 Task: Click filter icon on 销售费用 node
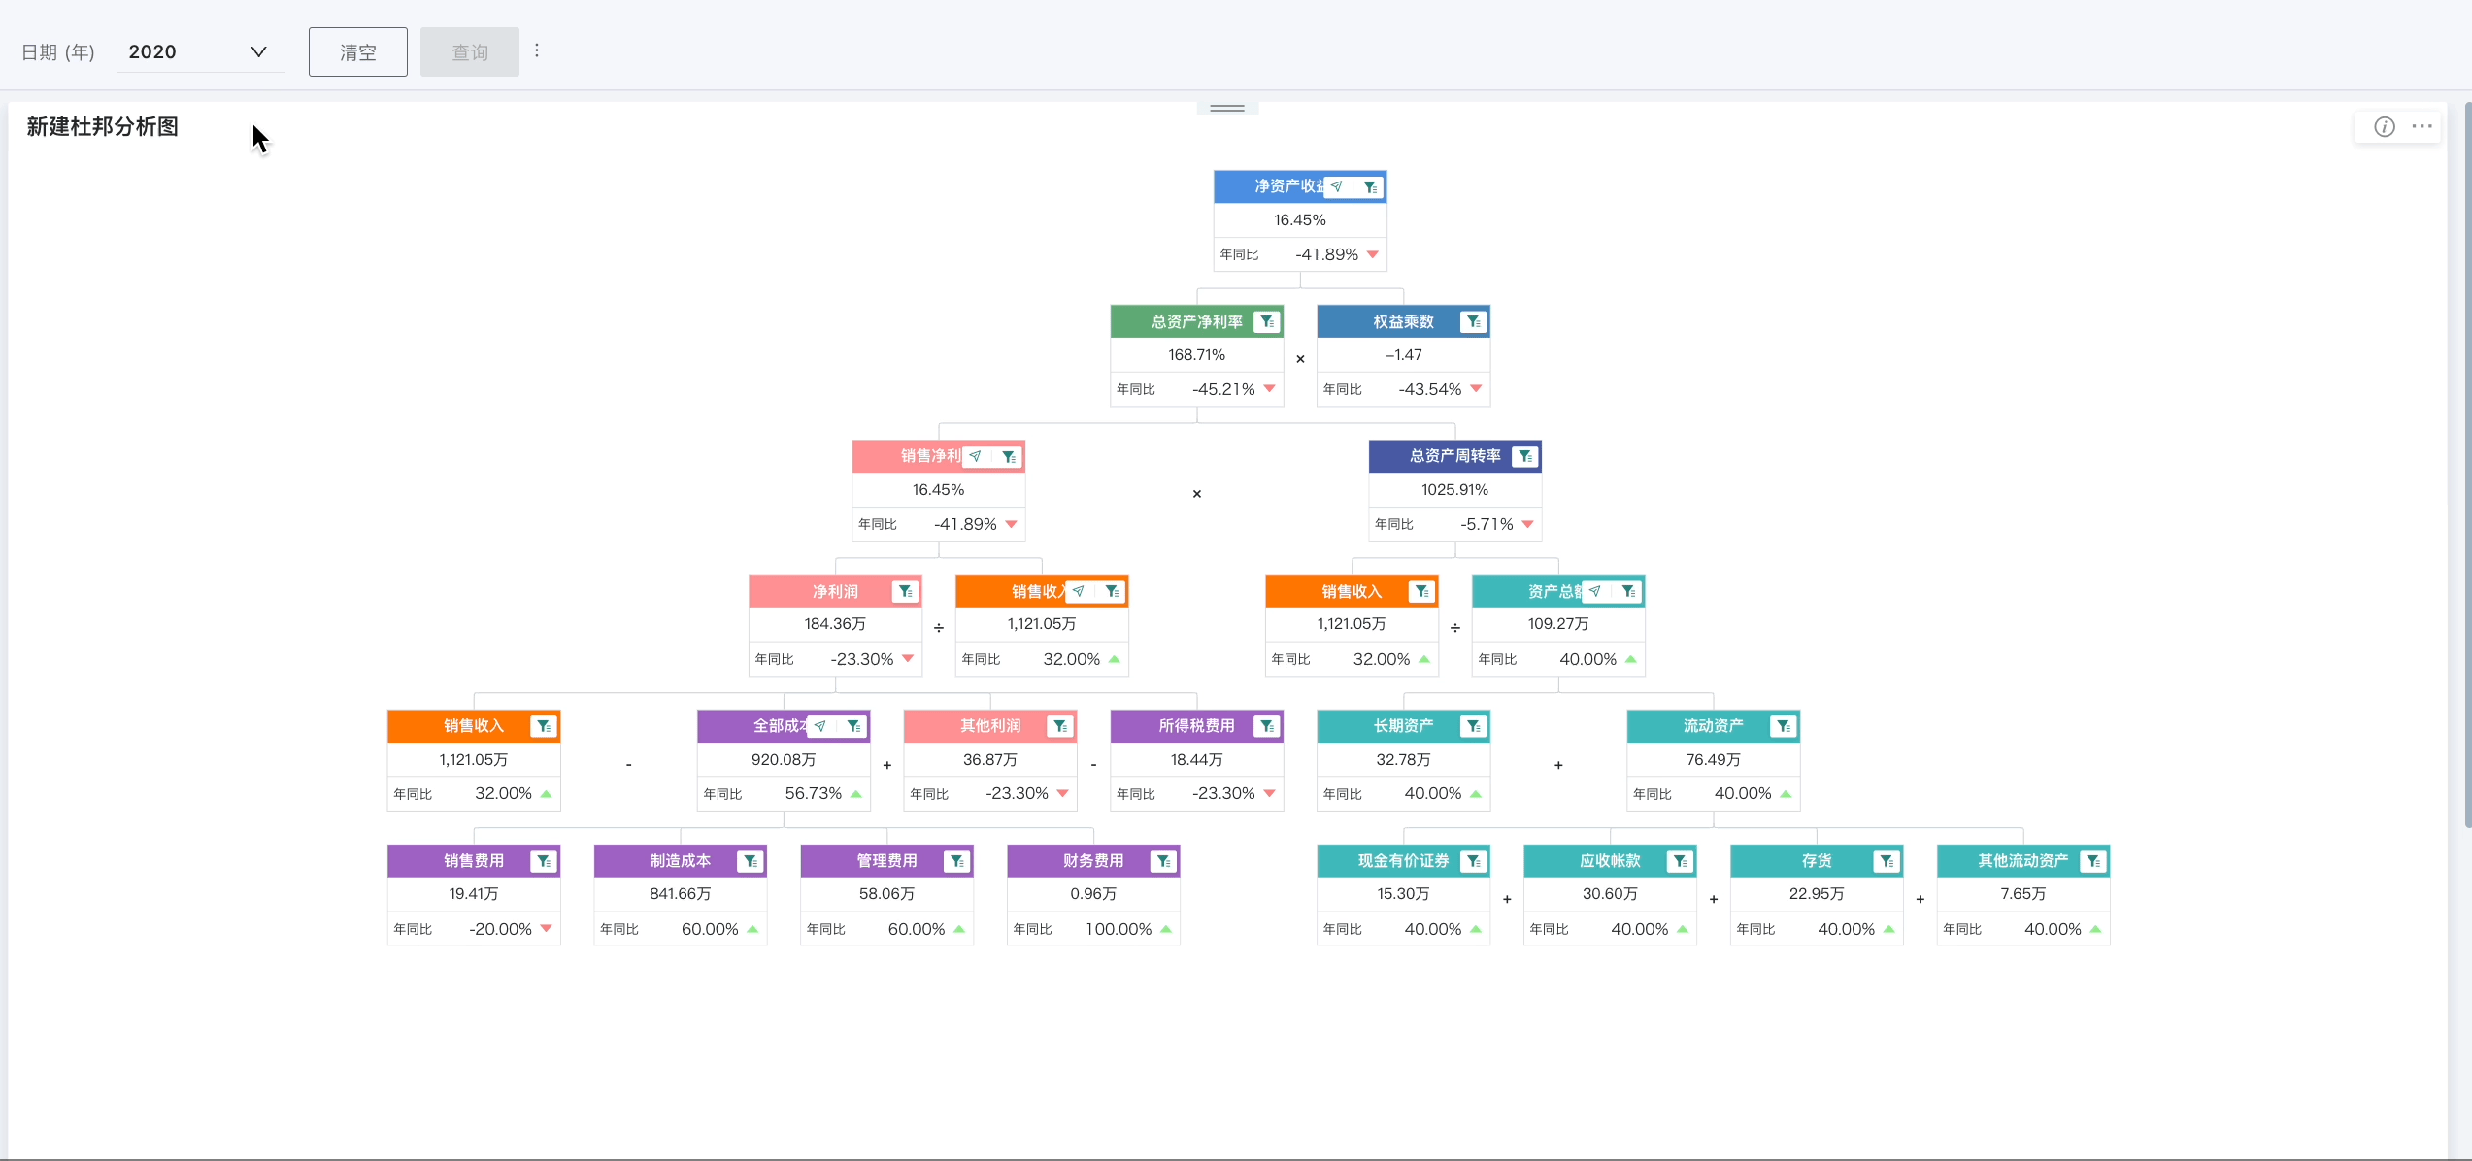click(x=544, y=861)
